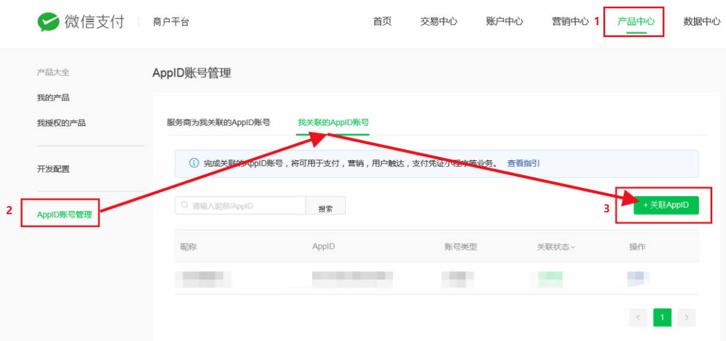Viewport: 726px width, 341px height.
Task: Open the 营销中心 navigation tab
Action: coord(571,22)
